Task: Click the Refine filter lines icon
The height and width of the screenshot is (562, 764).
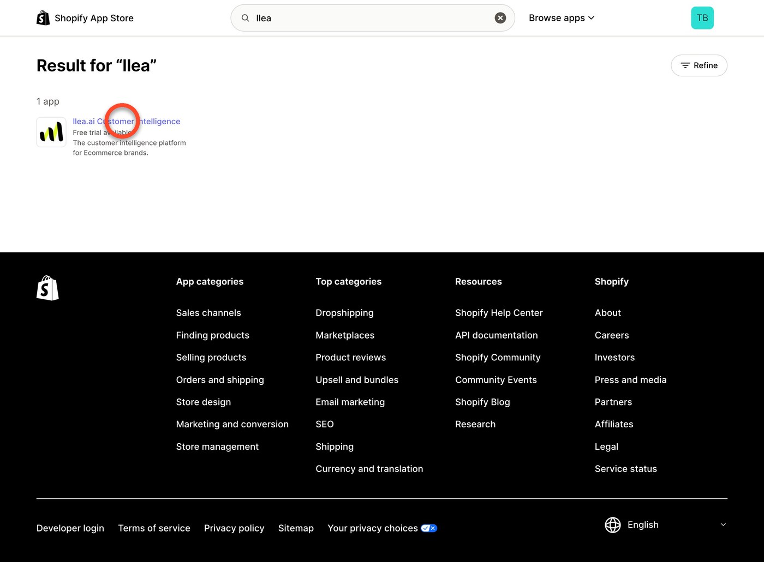Action: 685,65
